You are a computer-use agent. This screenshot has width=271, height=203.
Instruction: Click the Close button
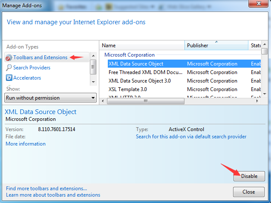tap(249, 192)
